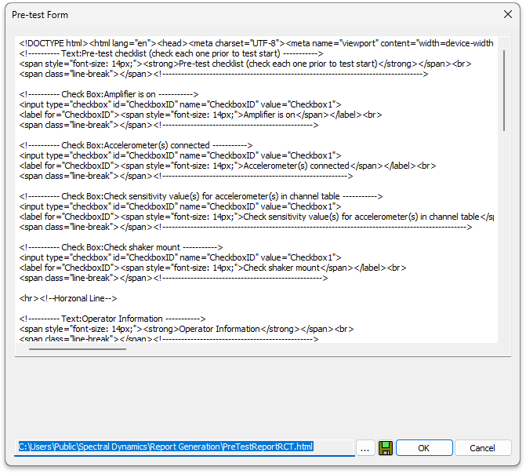Viewport: 526px width, 474px height.
Task: Click the 'Accelerometer(s) connected' label line
Action: 219,166
